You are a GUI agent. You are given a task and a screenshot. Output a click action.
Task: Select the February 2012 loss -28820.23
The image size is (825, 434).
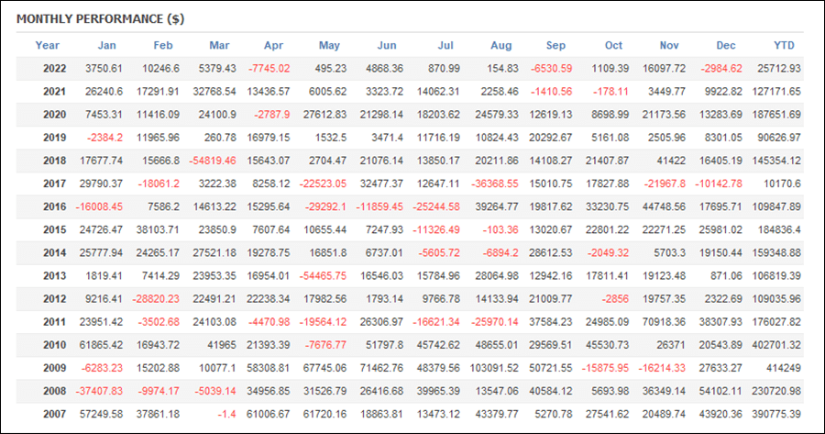156,299
